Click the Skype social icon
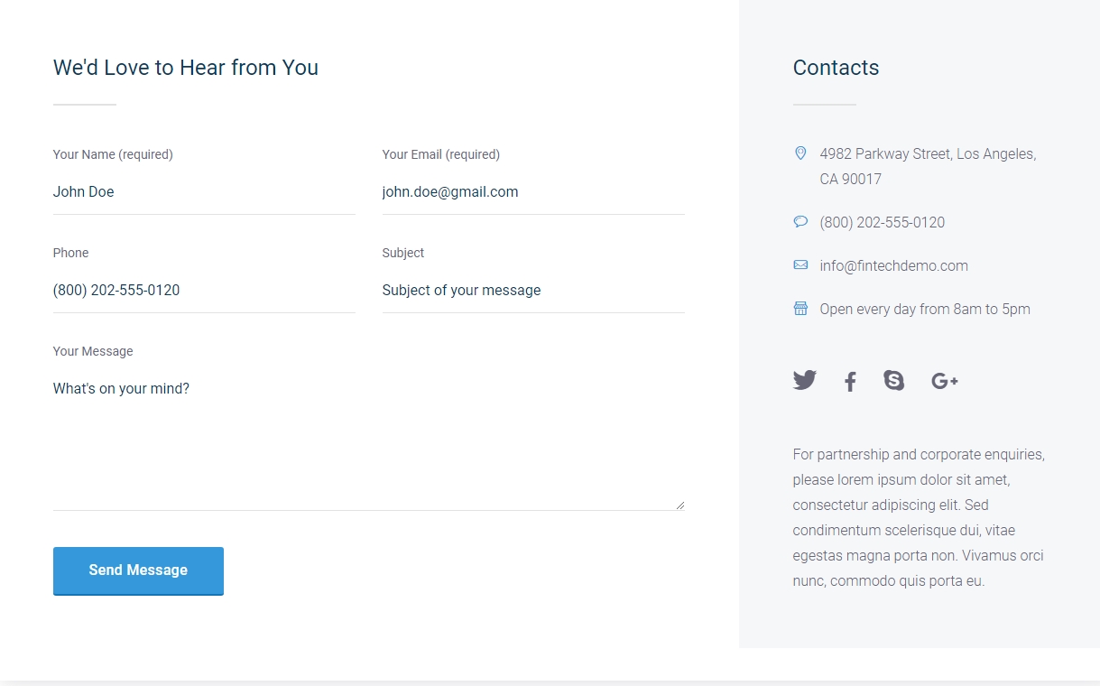This screenshot has width=1100, height=686. 893,381
